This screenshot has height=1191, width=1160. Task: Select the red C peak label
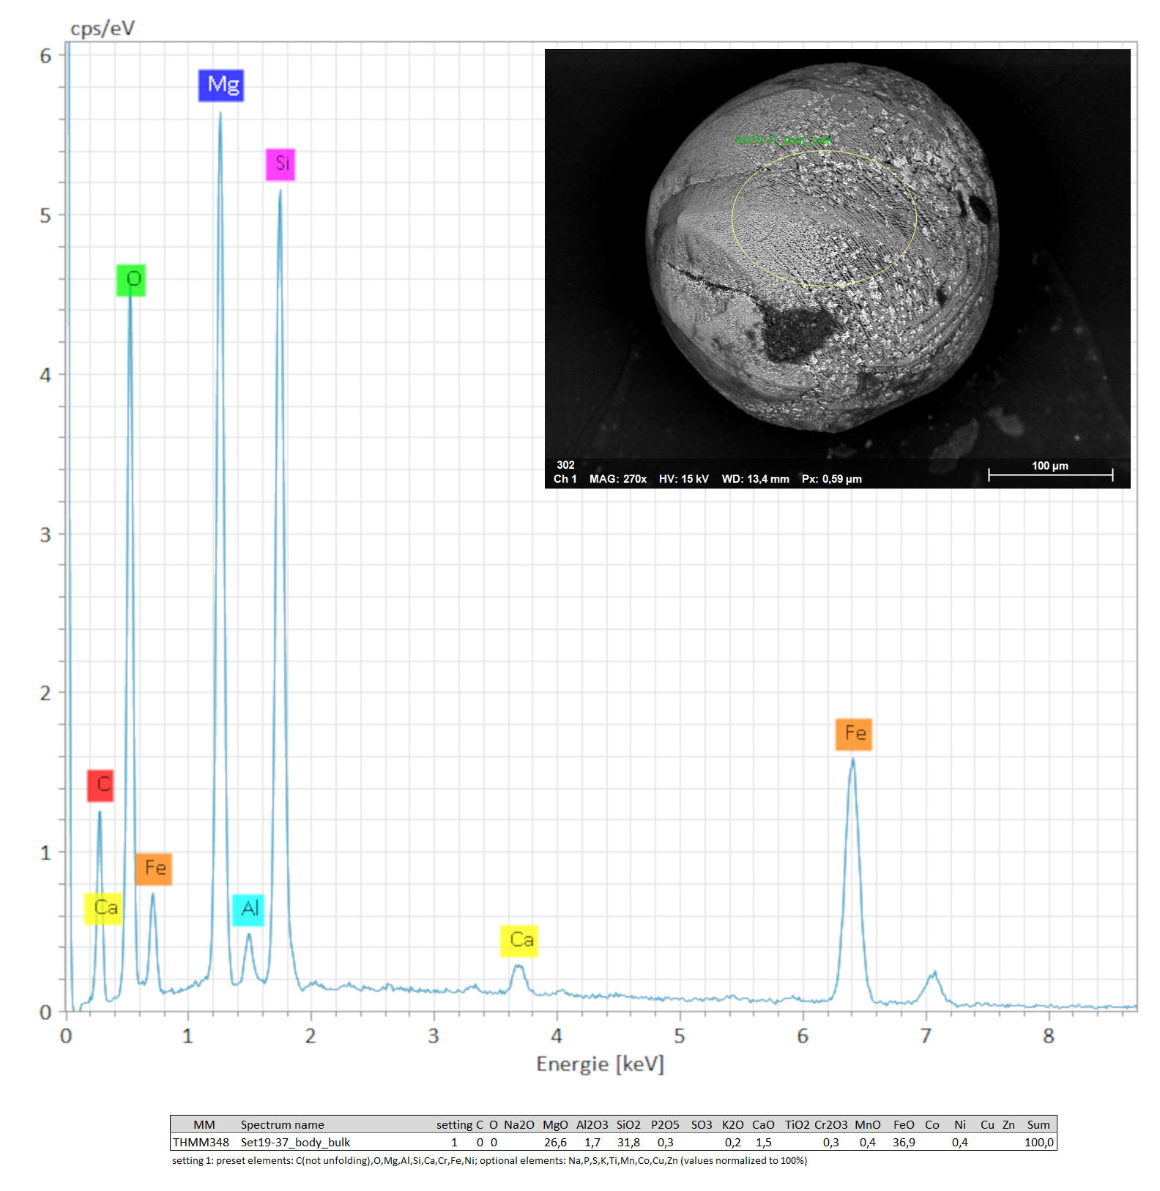click(100, 785)
